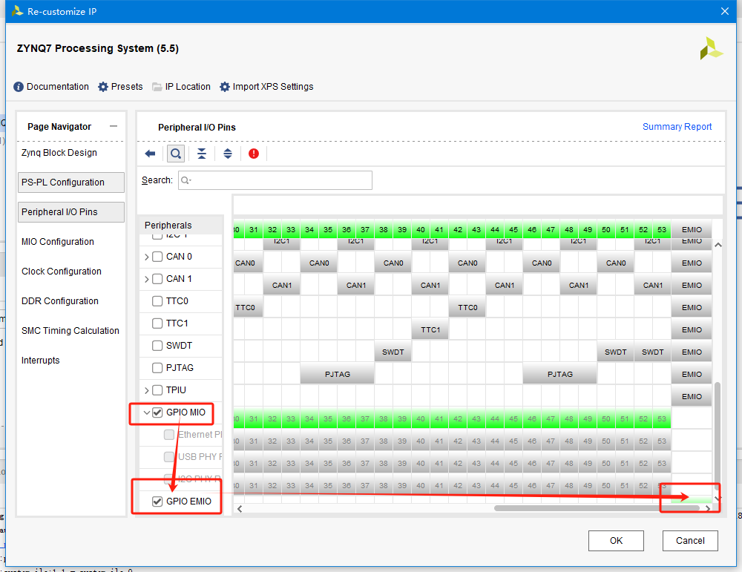Screen dimensions: 742x572
Task: Select Peripheral I/O Pins page
Action: pos(71,212)
